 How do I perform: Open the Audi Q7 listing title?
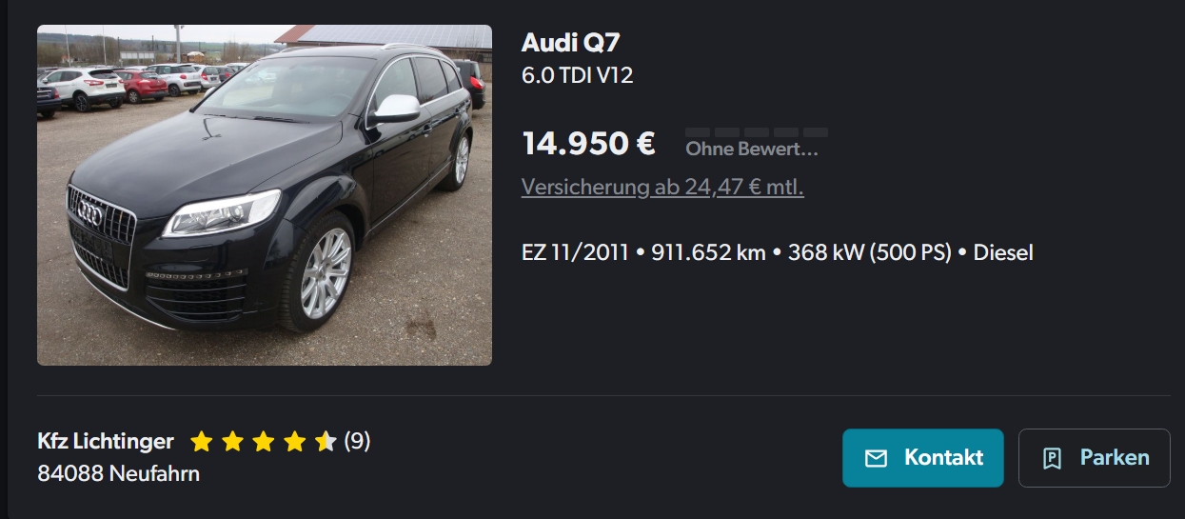[571, 43]
